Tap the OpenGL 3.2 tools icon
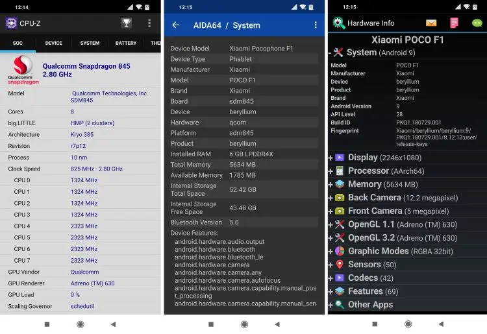The image size is (487, 334). (340, 237)
